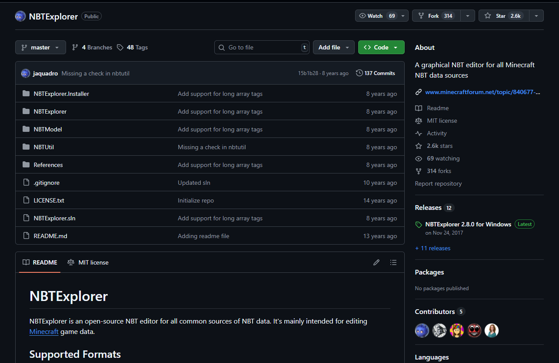Open the second contributor avatar
559x363 pixels.
(439, 330)
